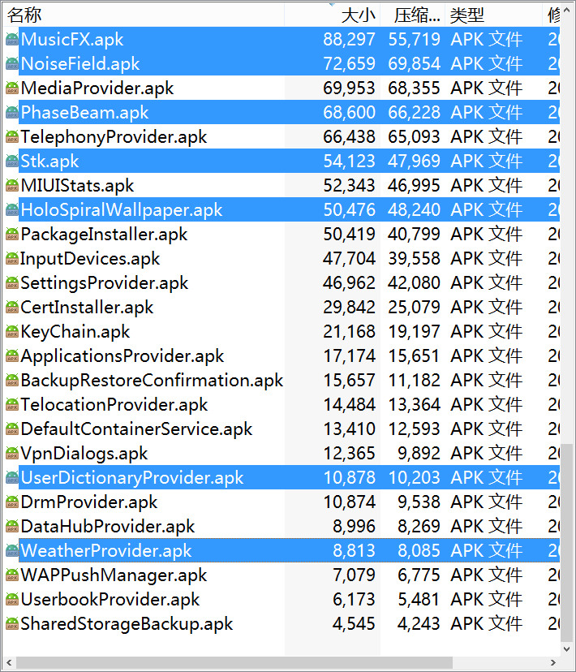
Task: Select CertInstaller.apk file name
Action: pos(87,308)
